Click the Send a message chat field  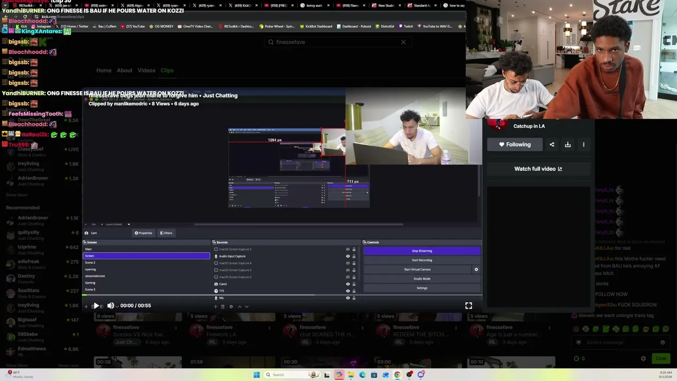tap(621, 342)
